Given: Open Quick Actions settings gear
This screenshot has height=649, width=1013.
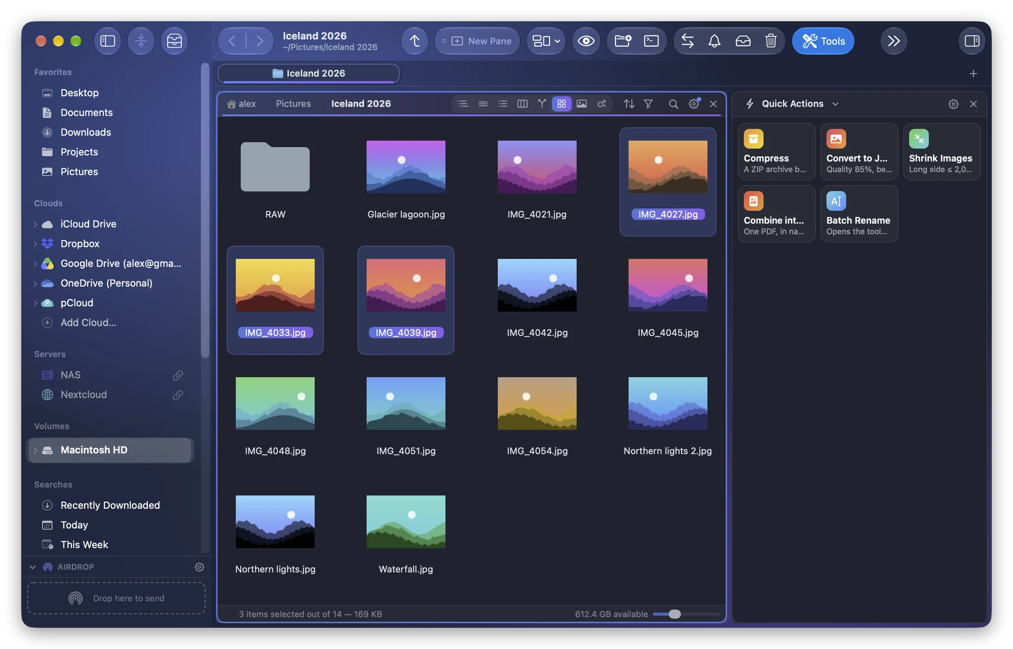Looking at the screenshot, I should click(953, 104).
